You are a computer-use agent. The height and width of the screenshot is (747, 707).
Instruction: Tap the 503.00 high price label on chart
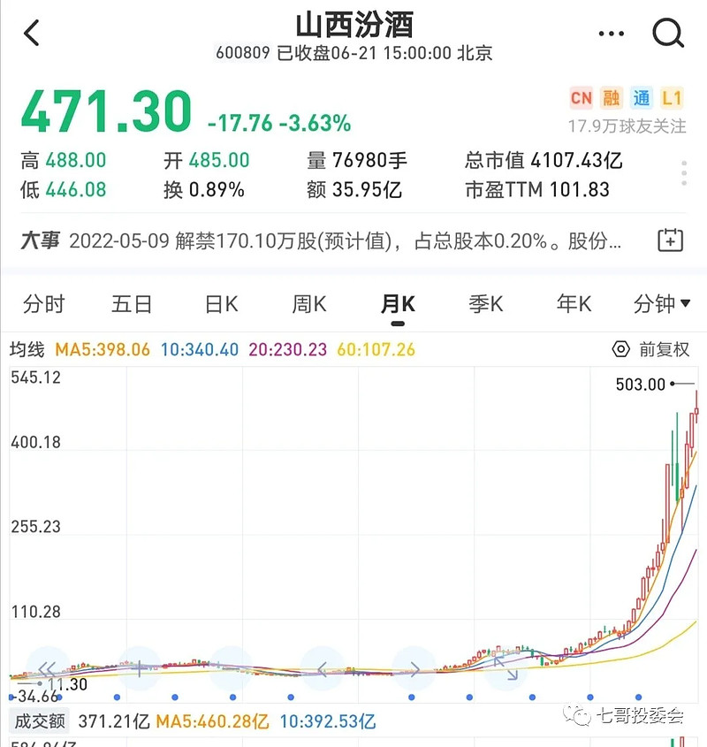click(641, 384)
